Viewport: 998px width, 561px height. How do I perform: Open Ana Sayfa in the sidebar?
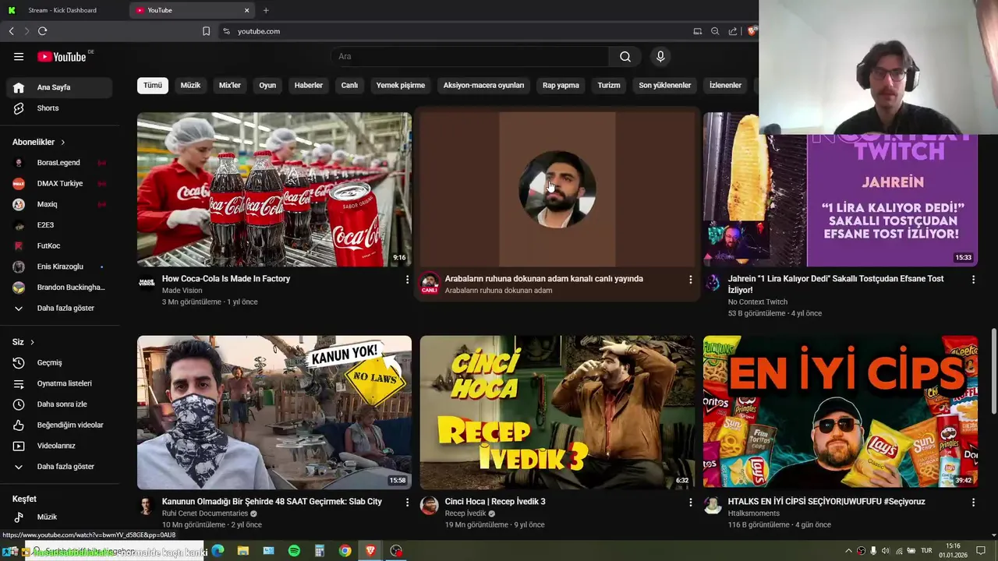59,87
